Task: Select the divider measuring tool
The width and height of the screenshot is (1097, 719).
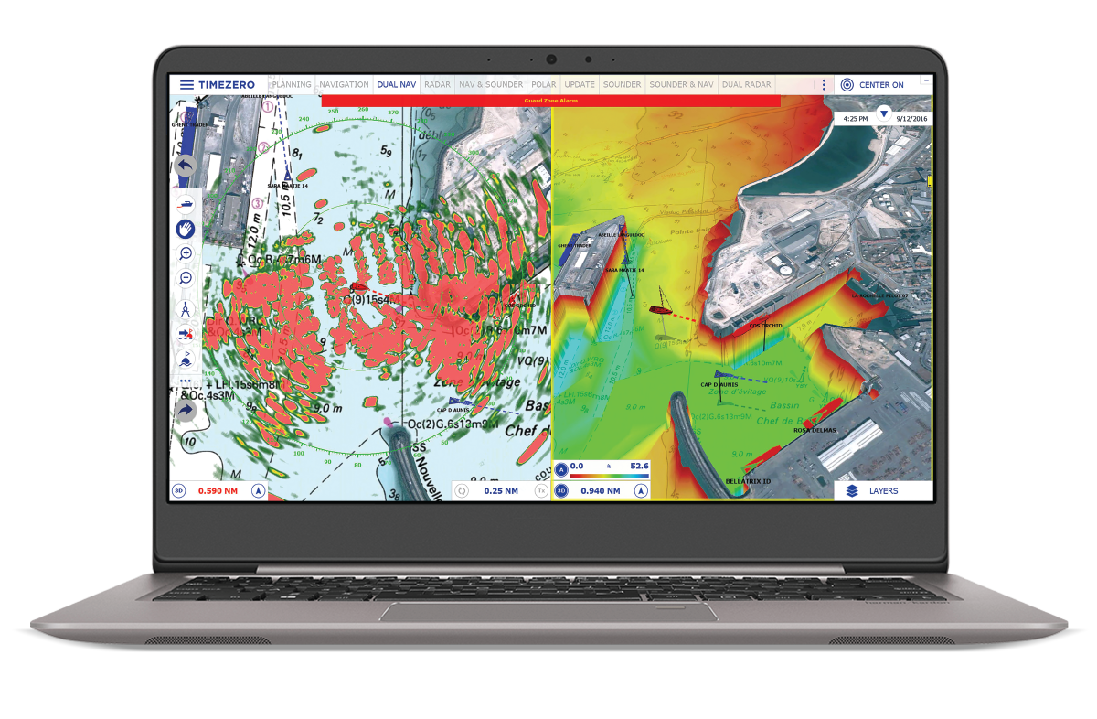Action: [185, 308]
